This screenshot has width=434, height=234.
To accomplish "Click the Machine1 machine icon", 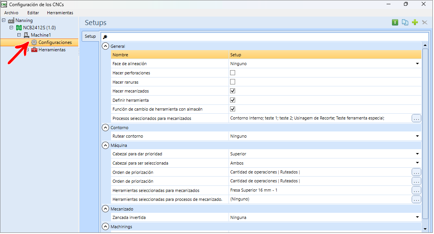I will pyautogui.click(x=26, y=35).
